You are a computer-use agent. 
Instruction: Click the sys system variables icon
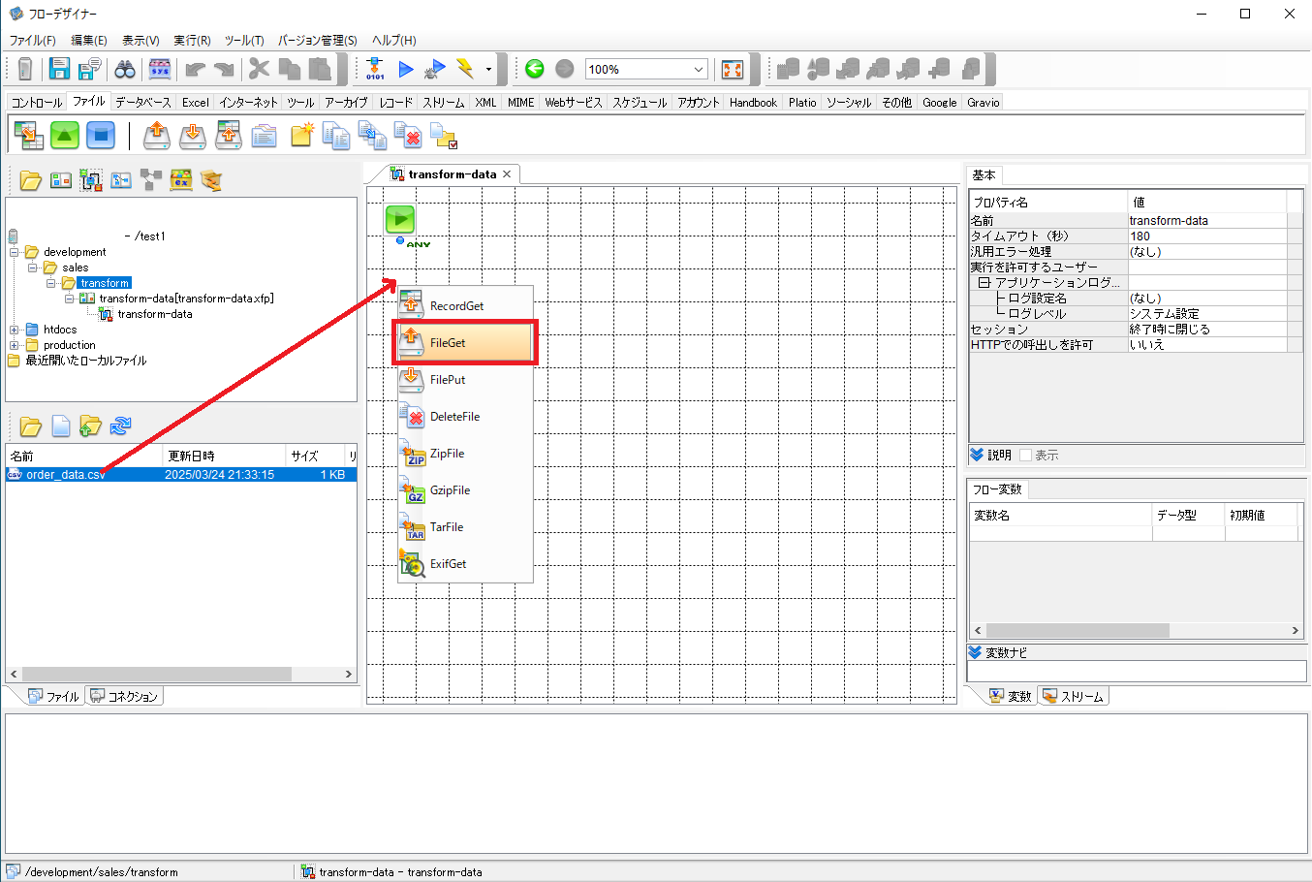tap(159, 69)
